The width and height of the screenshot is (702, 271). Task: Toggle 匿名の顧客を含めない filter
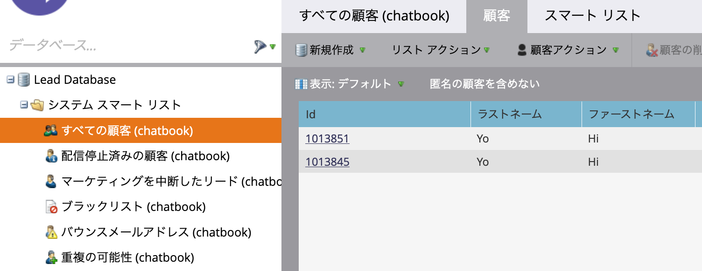click(x=484, y=84)
